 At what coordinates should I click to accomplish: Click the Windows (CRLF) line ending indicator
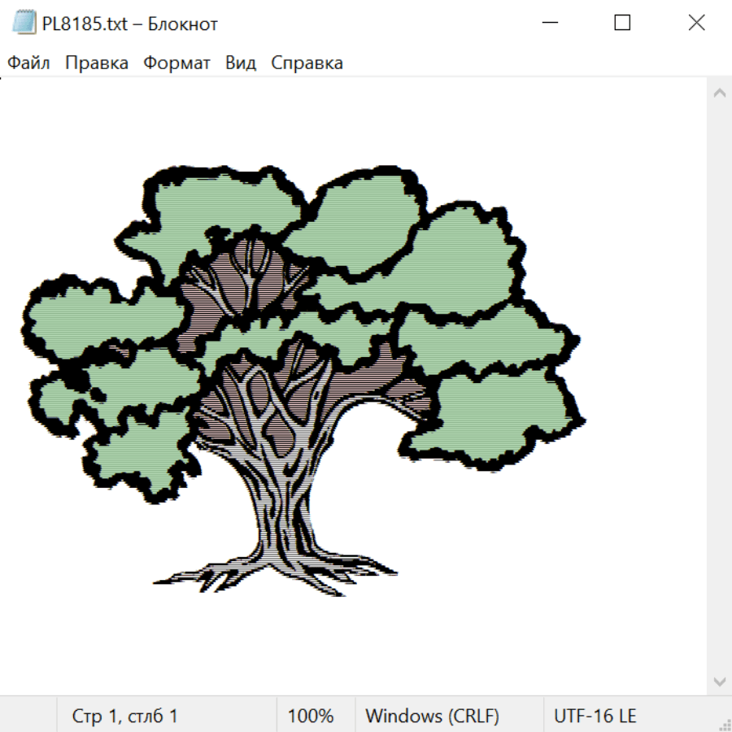click(432, 717)
